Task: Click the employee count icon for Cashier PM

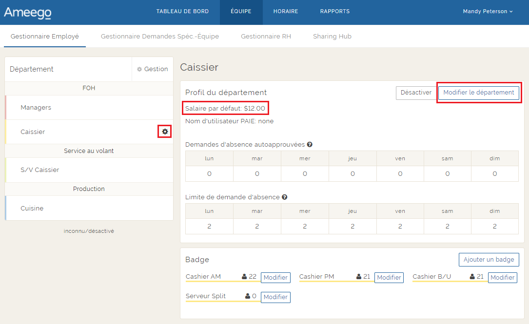Action: [x=359, y=277]
